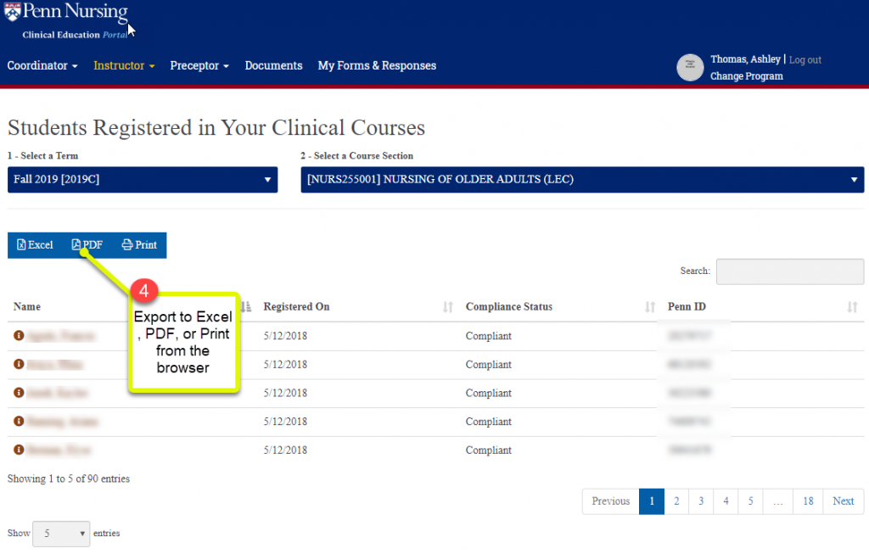This screenshot has height=554, width=869.
Task: Open the Instructor menu
Action: tap(124, 65)
